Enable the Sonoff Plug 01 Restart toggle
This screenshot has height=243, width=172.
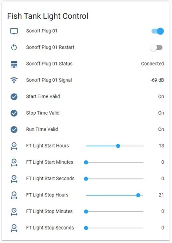(x=156, y=47)
